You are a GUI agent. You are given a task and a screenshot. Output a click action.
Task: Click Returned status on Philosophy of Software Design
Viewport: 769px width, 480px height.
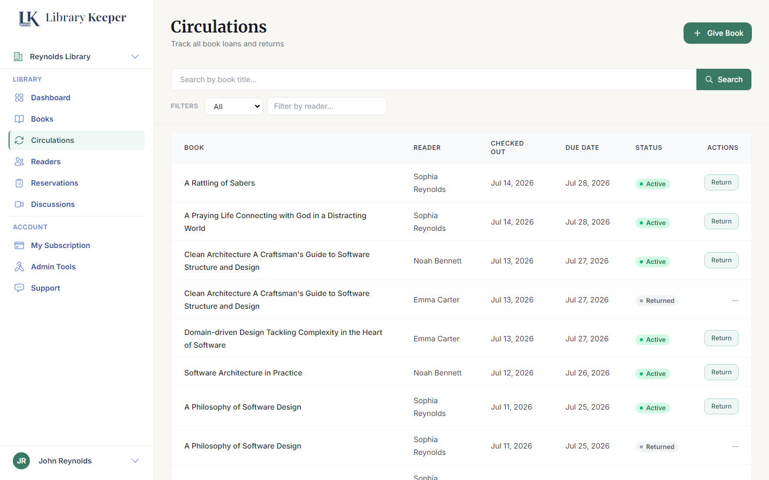point(657,447)
